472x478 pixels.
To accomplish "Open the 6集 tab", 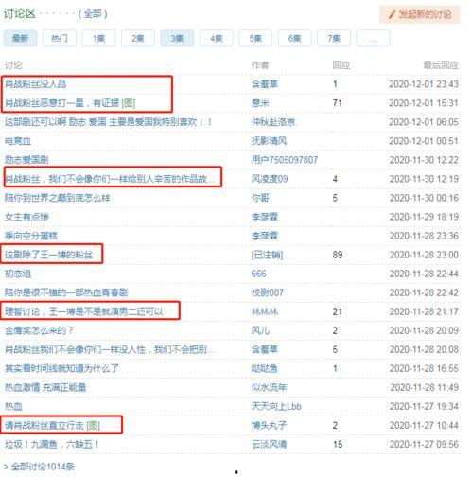I will point(295,39).
